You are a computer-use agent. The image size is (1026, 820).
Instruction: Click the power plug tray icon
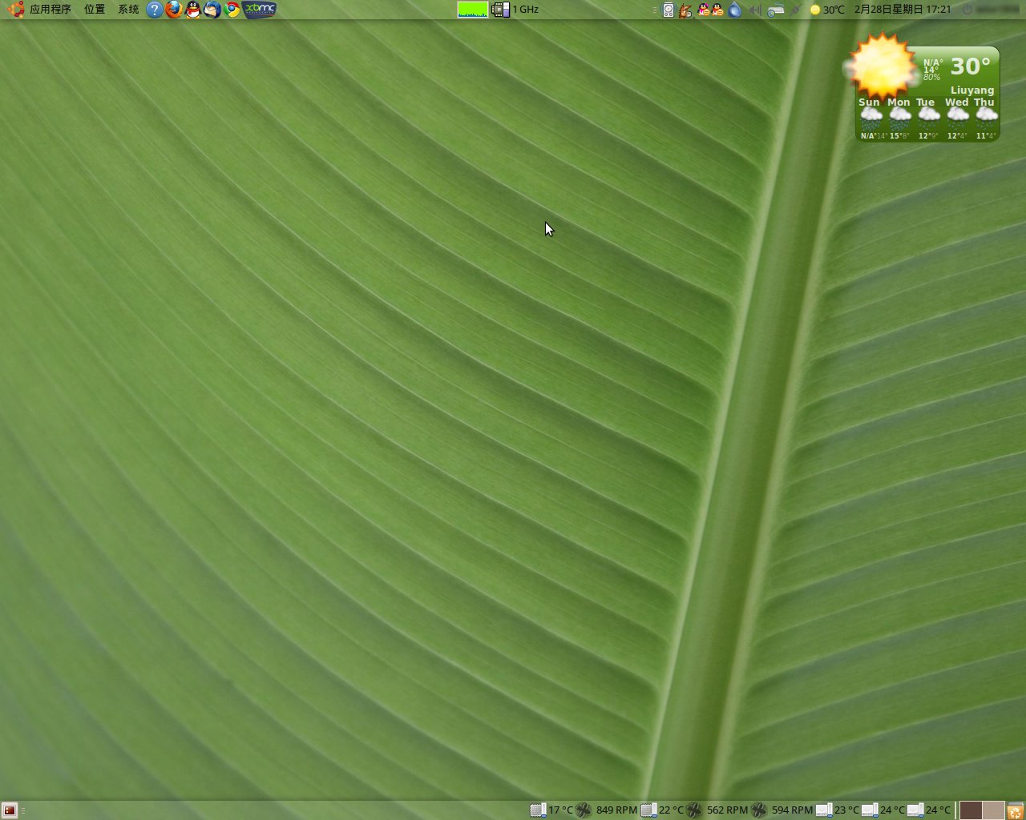coord(796,10)
